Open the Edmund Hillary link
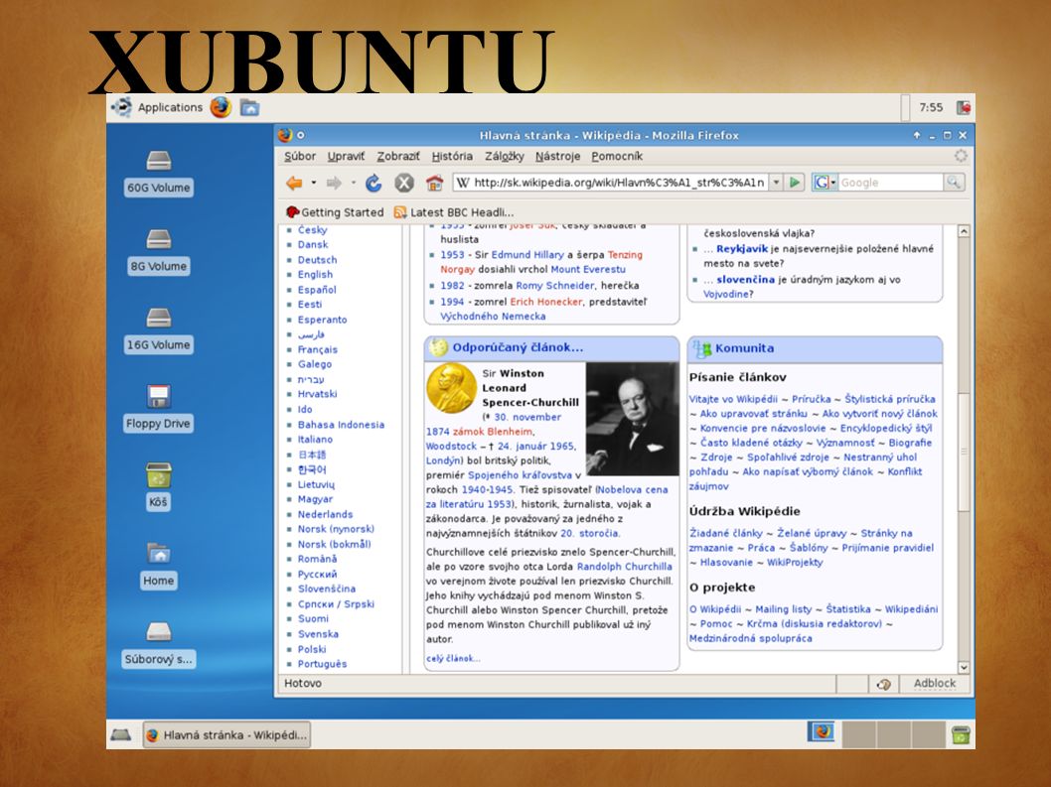Viewport: 1051px width, 787px height. coord(527,254)
